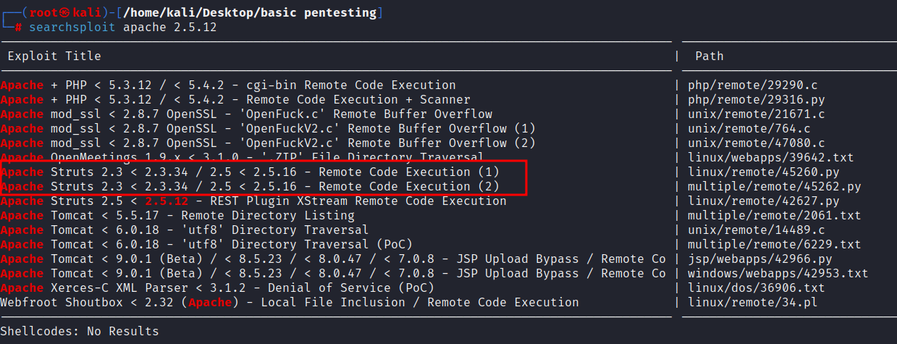Select the Exploit Title column header

(54, 56)
